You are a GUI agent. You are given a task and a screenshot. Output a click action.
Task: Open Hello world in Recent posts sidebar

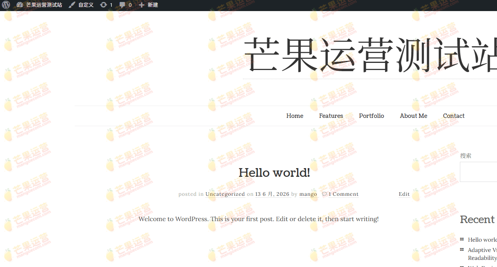[x=482, y=240]
